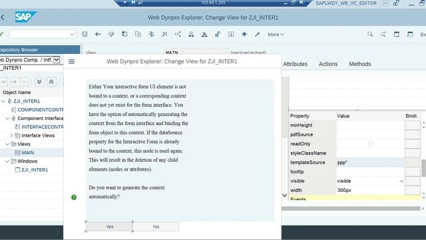Select INTERFACECONTROLLER in the tree

point(42,127)
